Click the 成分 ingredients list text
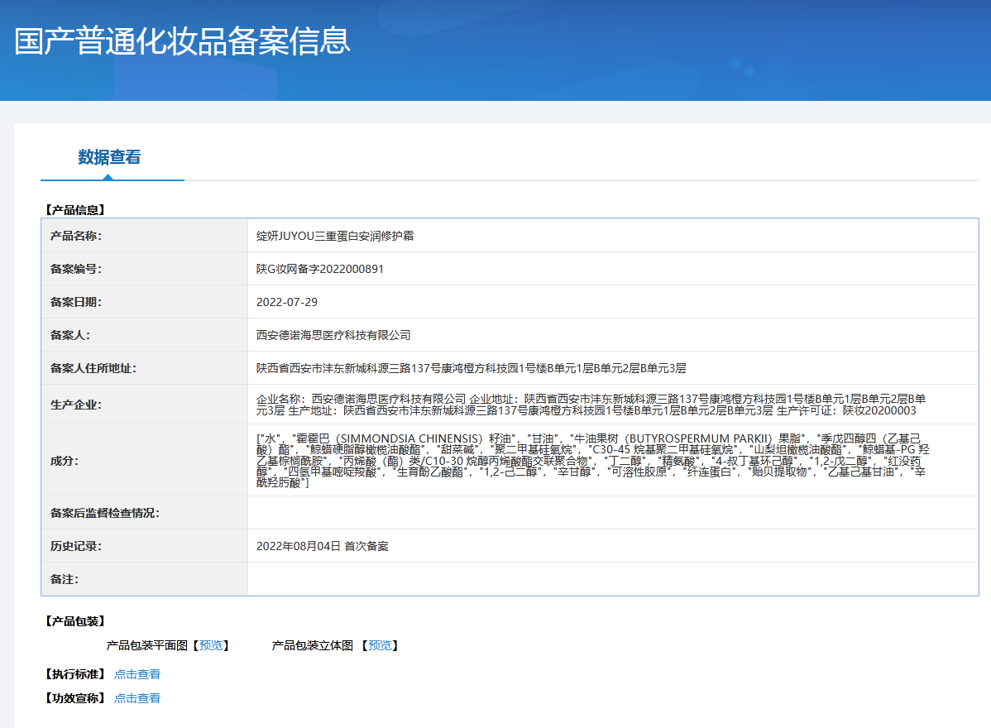 (x=591, y=460)
